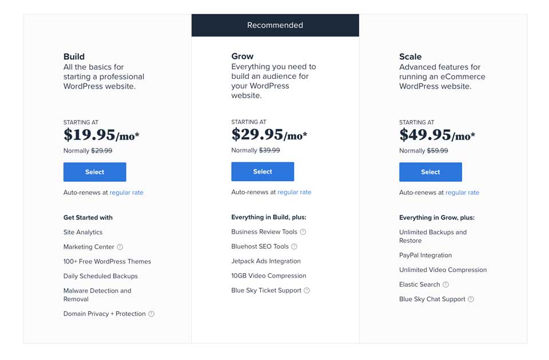This screenshot has width=549, height=360.
Task: Click the Build plan heading
Action: pyautogui.click(x=74, y=57)
